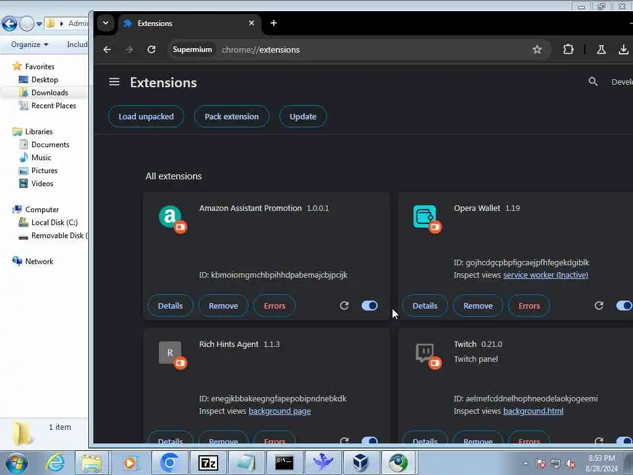Disable Amazon Assistant Promotion toggle
Image resolution: width=633 pixels, height=475 pixels.
coord(370,306)
